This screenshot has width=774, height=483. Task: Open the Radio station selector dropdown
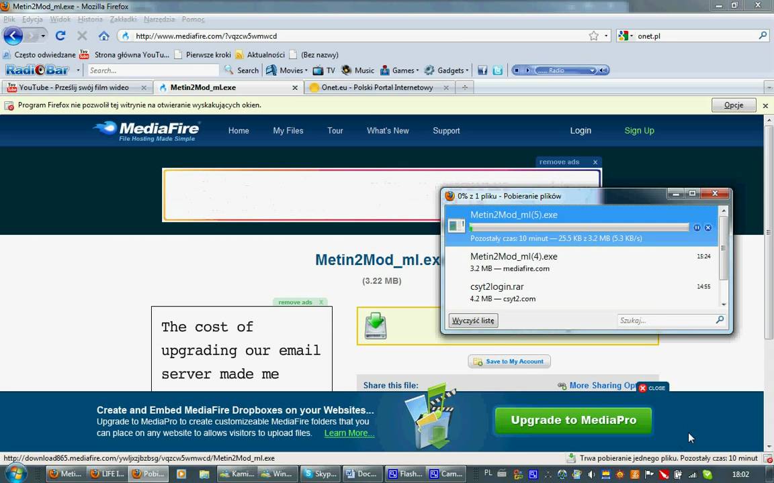tap(593, 70)
